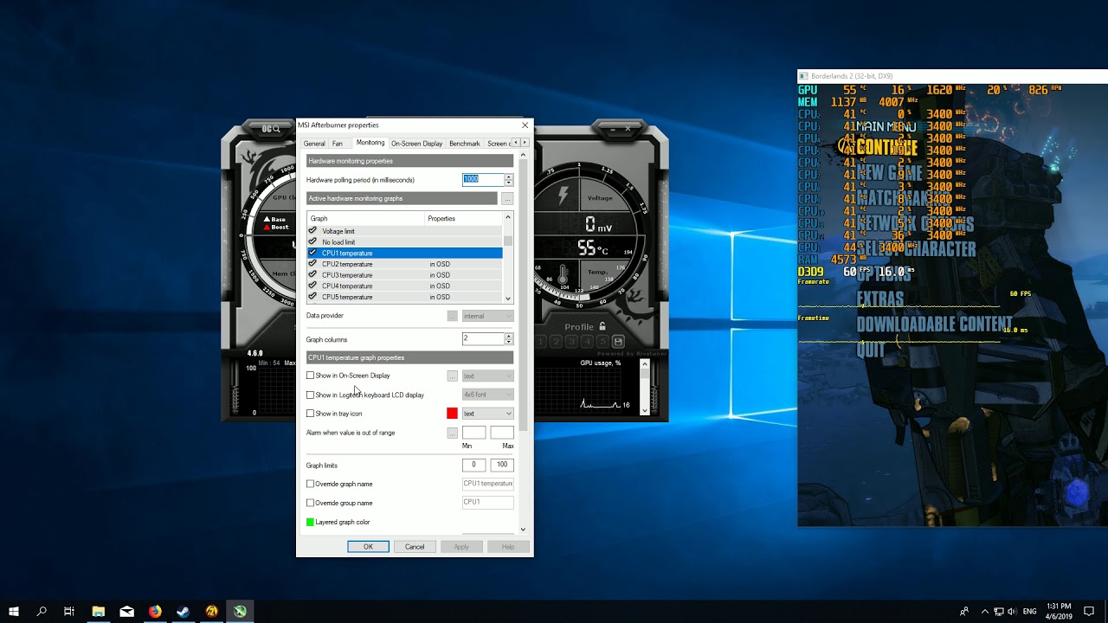Toggle the CPU2 temperature graph checkmark
Image resolution: width=1108 pixels, height=623 pixels.
point(312,264)
